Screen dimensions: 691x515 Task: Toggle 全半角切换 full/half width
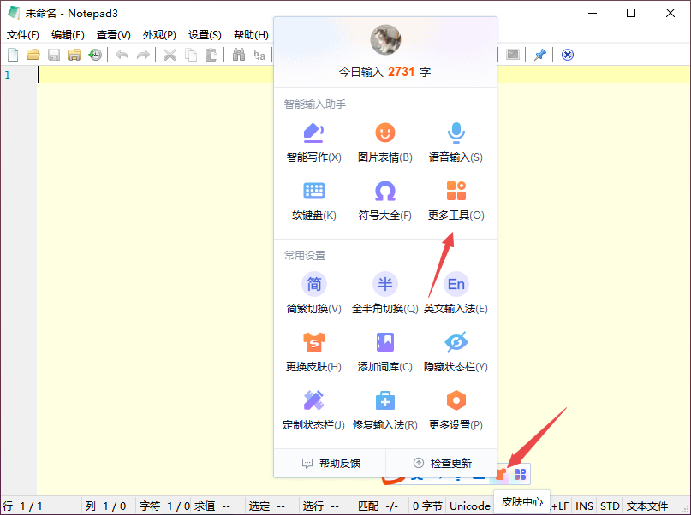(384, 294)
